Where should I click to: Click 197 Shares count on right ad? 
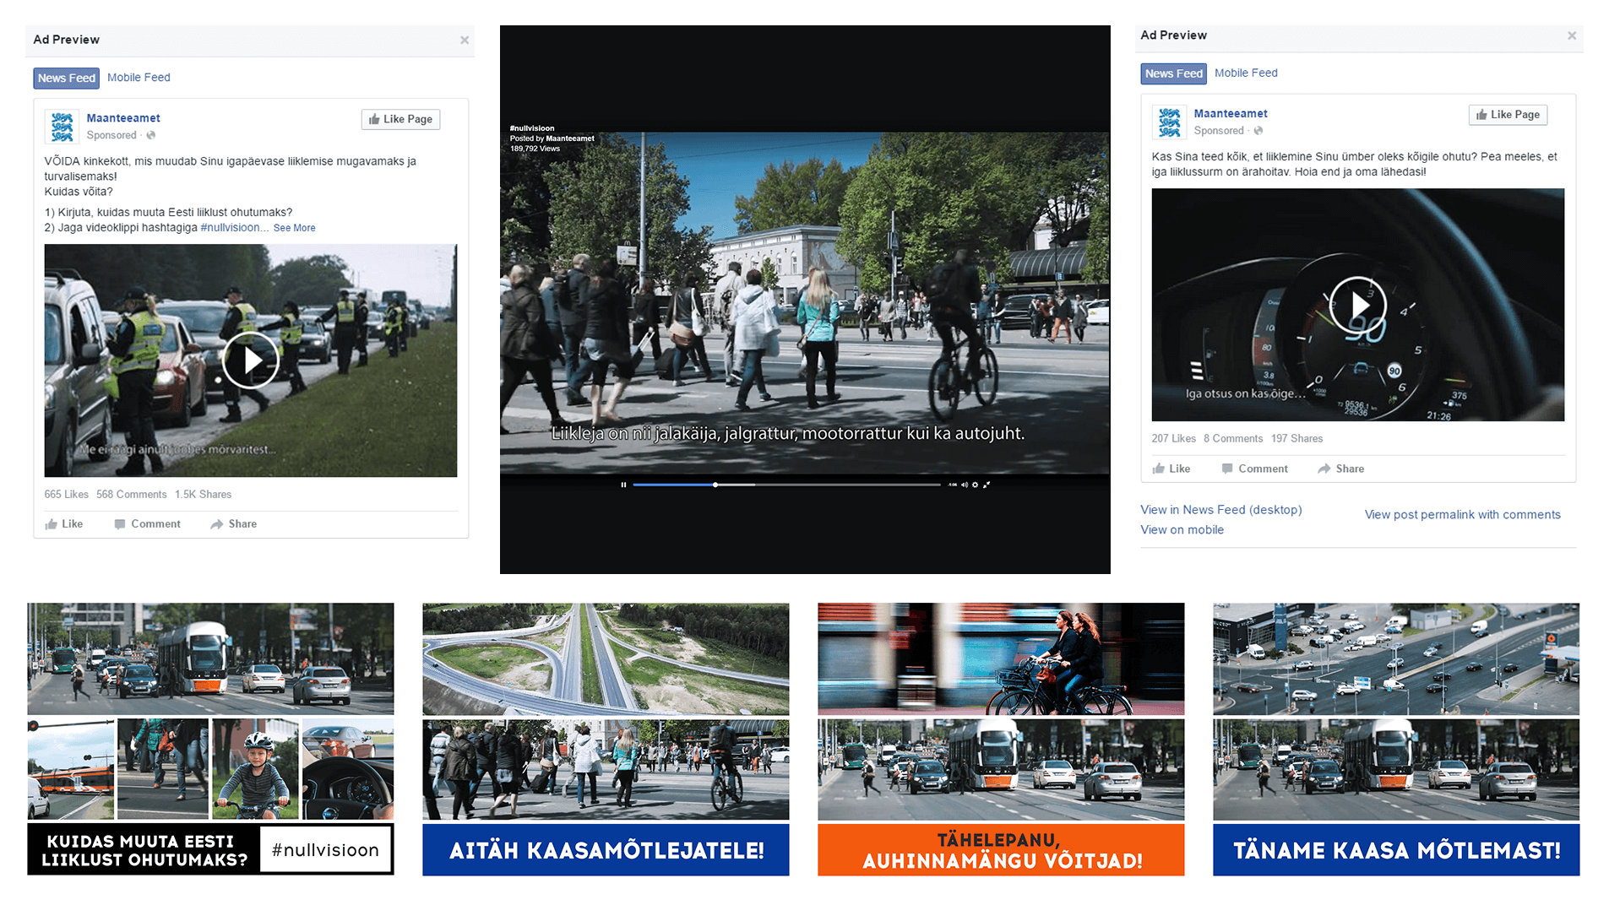1296,439
